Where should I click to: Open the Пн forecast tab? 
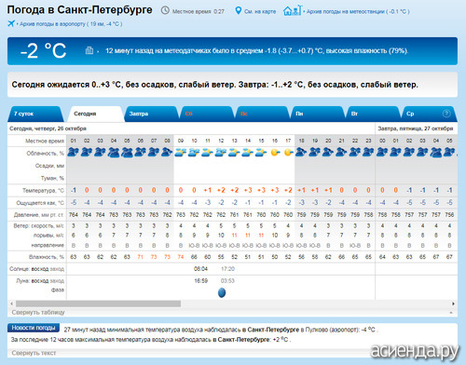(317, 114)
